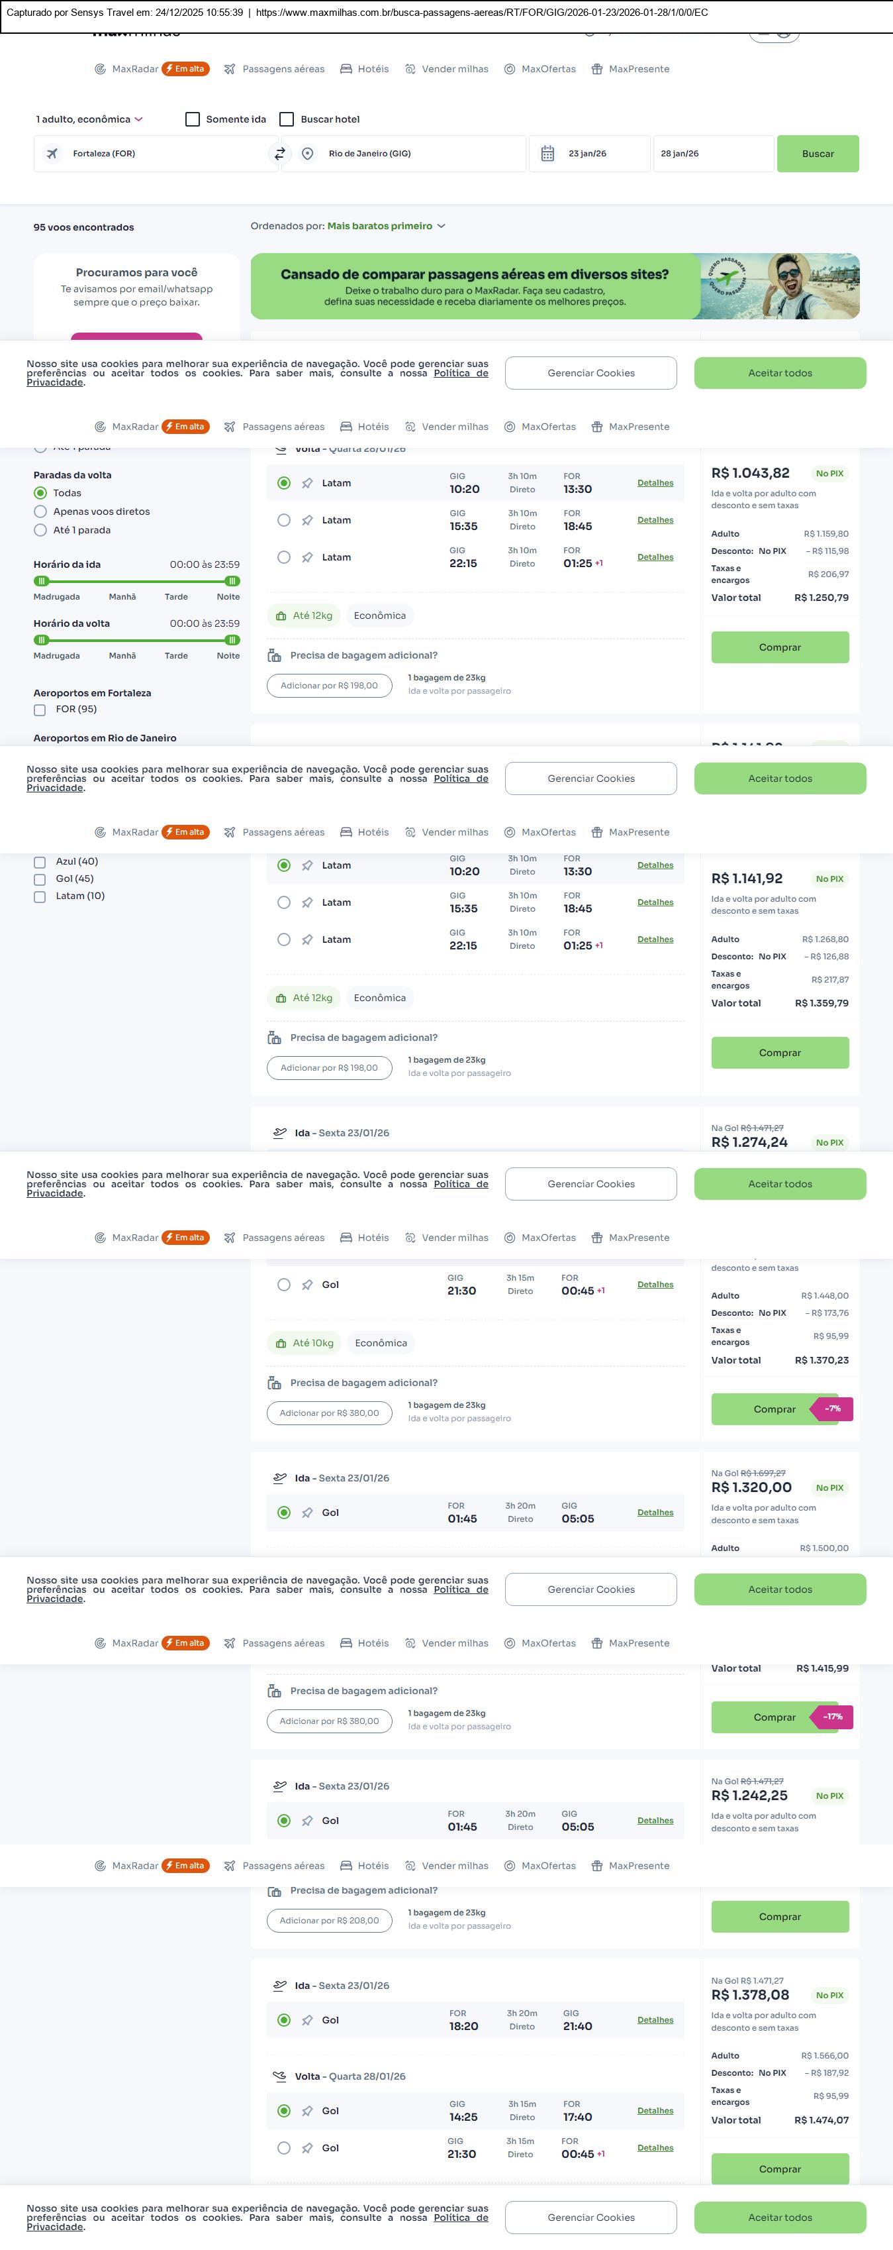Click the left handle of 'Horário da ida' slider
This screenshot has height=2250, width=893.
coord(41,581)
